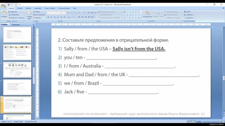Expand the shapes gallery more arrow
Image resolution: width=225 pixels, height=126 pixels.
[141, 17]
